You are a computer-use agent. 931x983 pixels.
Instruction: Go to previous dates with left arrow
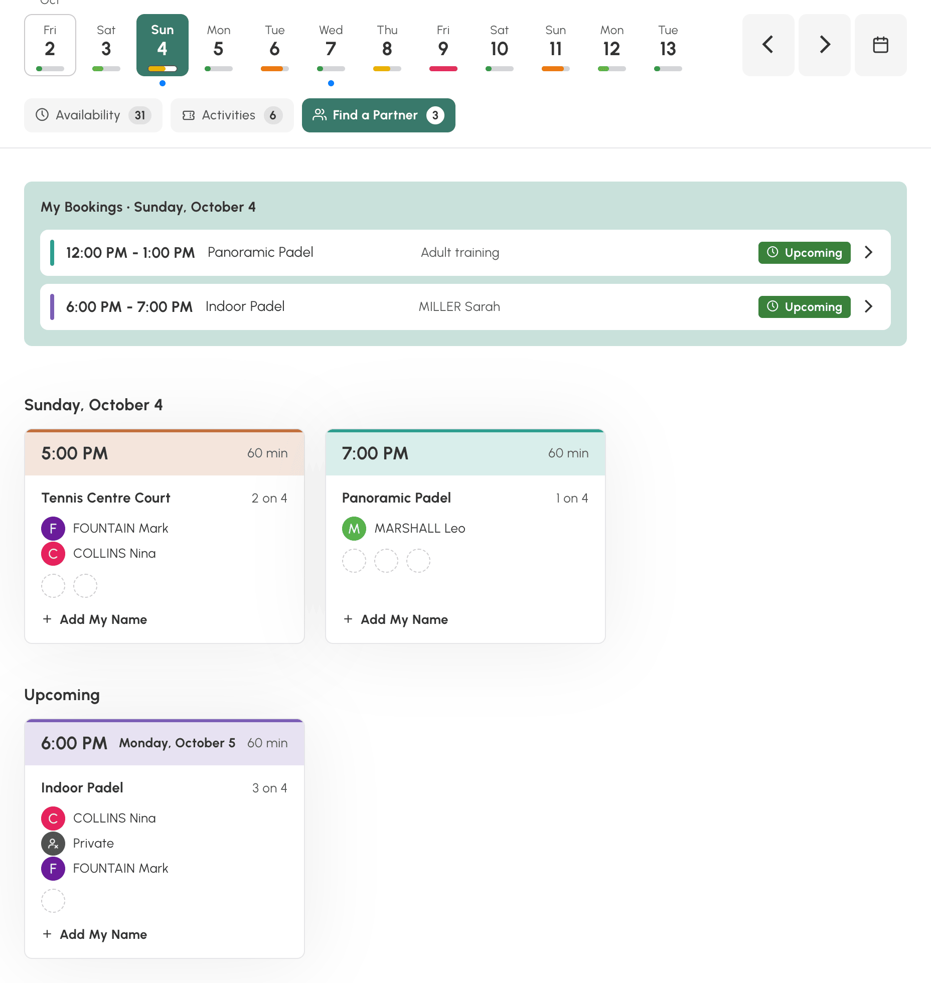(768, 45)
